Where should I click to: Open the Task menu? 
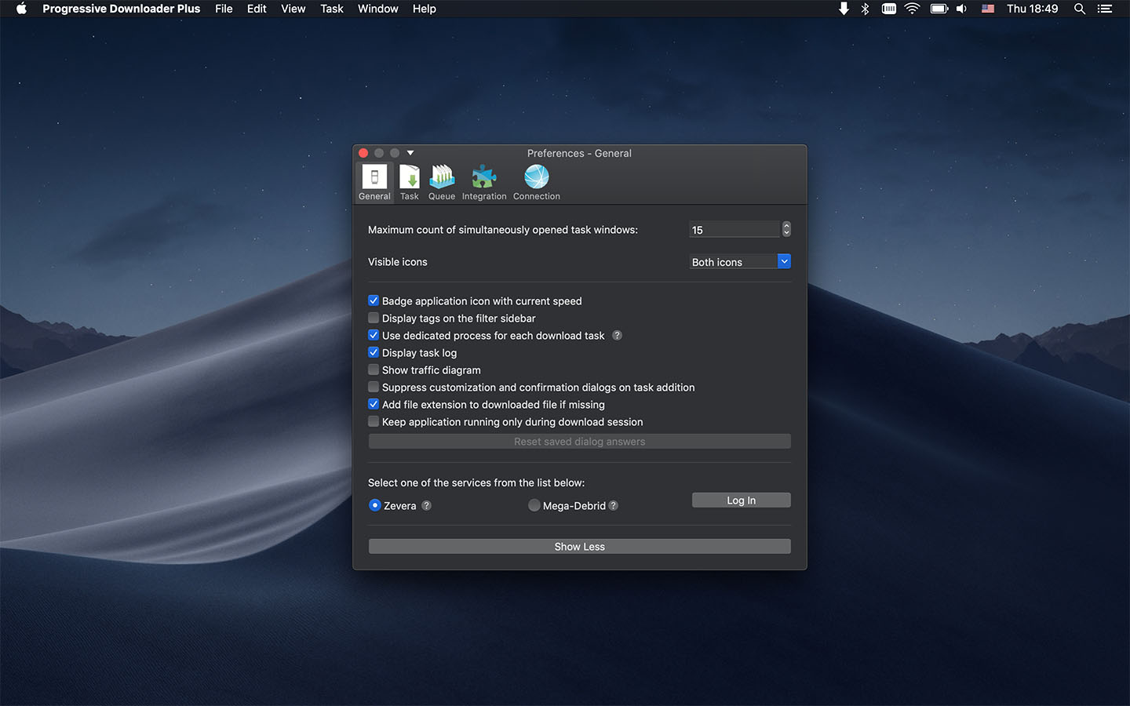pos(331,9)
